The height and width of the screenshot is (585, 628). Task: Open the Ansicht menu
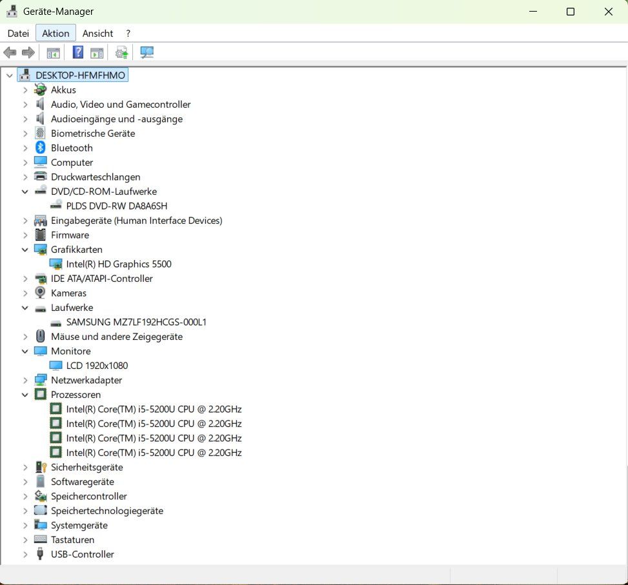coord(97,33)
